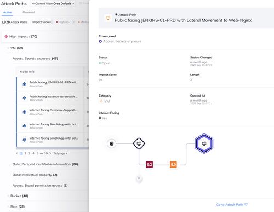Image resolution: width=274 pixels, height=212 pixels.
Task: Click the diamond JENKINS VM node
Action: [139, 143]
